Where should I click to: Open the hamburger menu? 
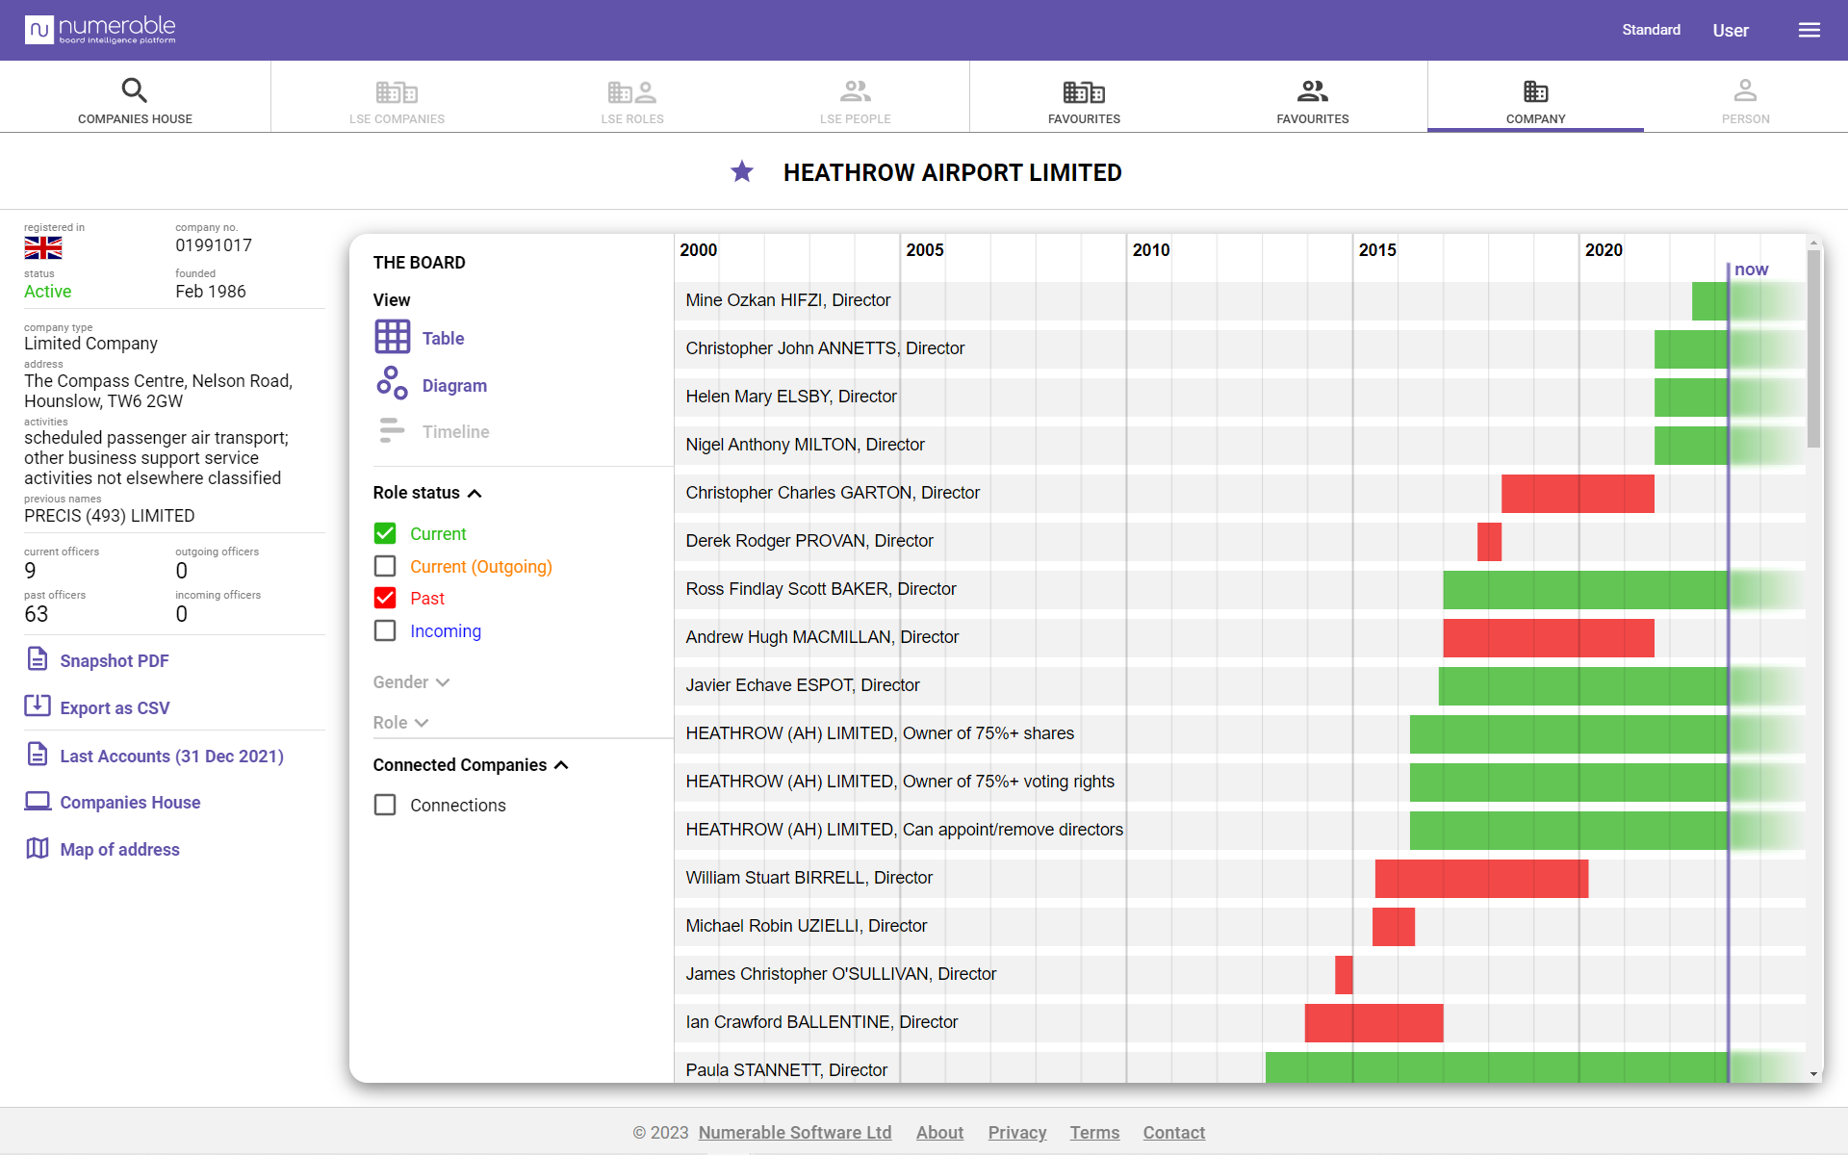point(1809,30)
